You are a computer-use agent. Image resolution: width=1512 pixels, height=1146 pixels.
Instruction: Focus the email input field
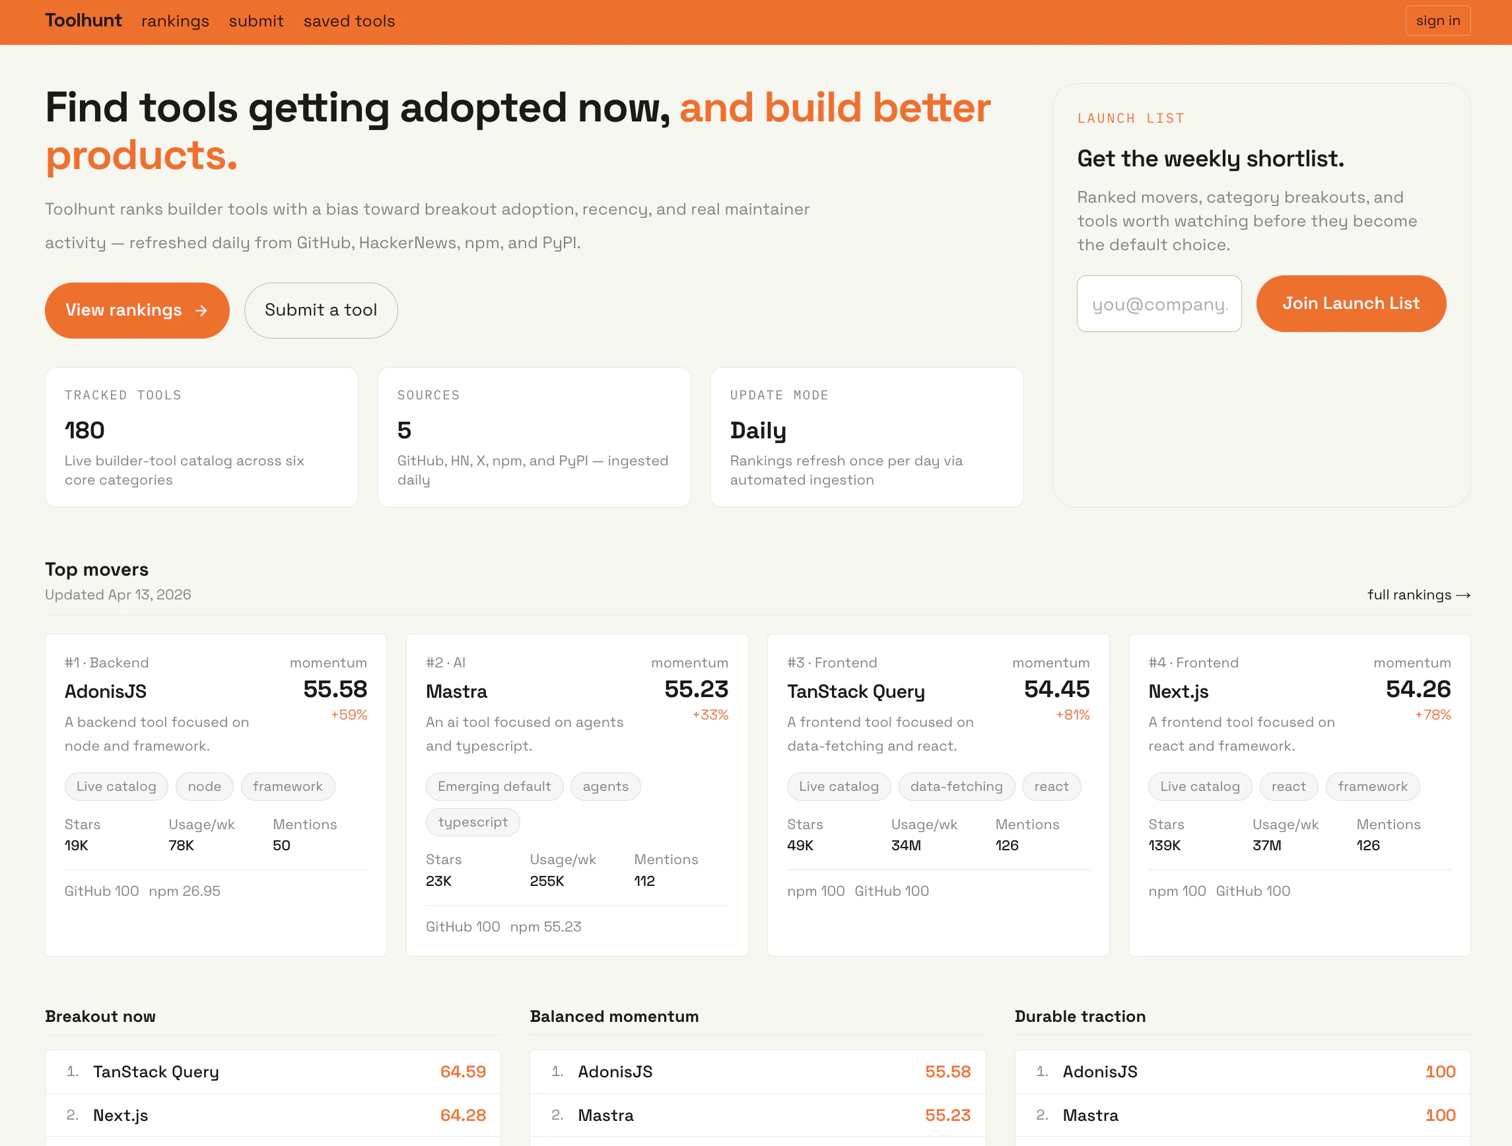(x=1159, y=304)
